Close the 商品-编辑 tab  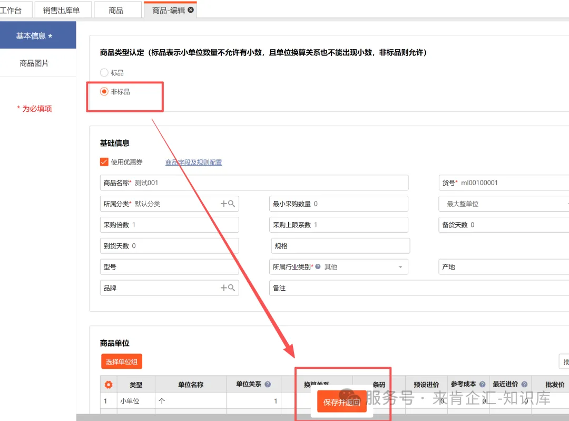coord(191,9)
